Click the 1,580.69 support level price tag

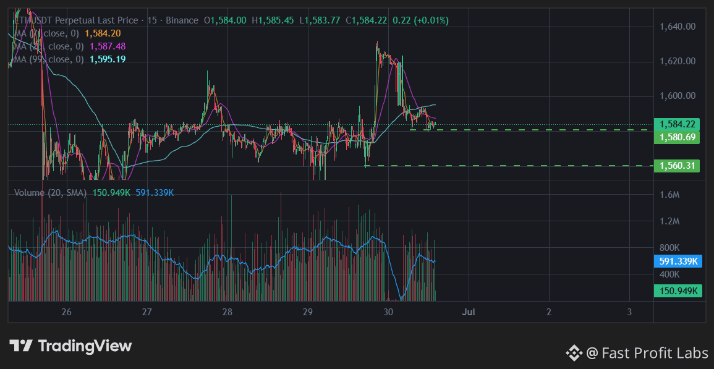pos(677,137)
